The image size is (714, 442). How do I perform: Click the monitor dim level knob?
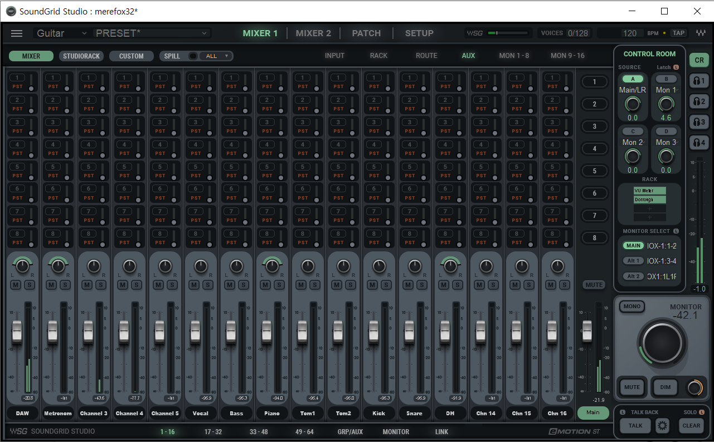pyautogui.click(x=694, y=388)
